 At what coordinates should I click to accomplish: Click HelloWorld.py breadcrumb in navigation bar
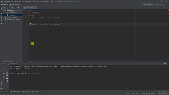pyautogui.click(x=15, y=5)
